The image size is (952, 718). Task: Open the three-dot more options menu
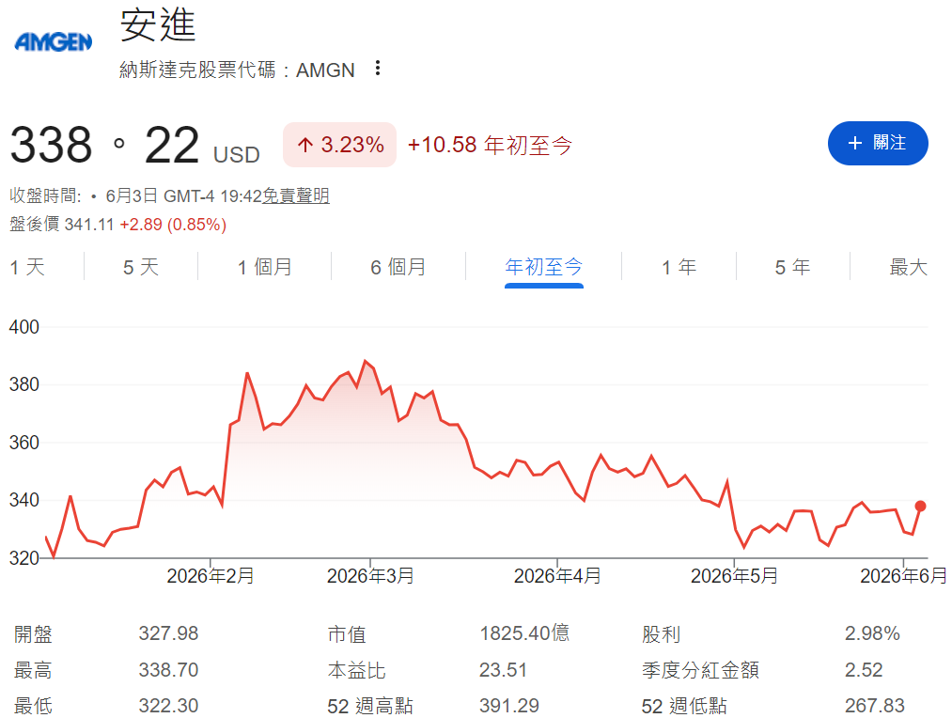(x=378, y=68)
